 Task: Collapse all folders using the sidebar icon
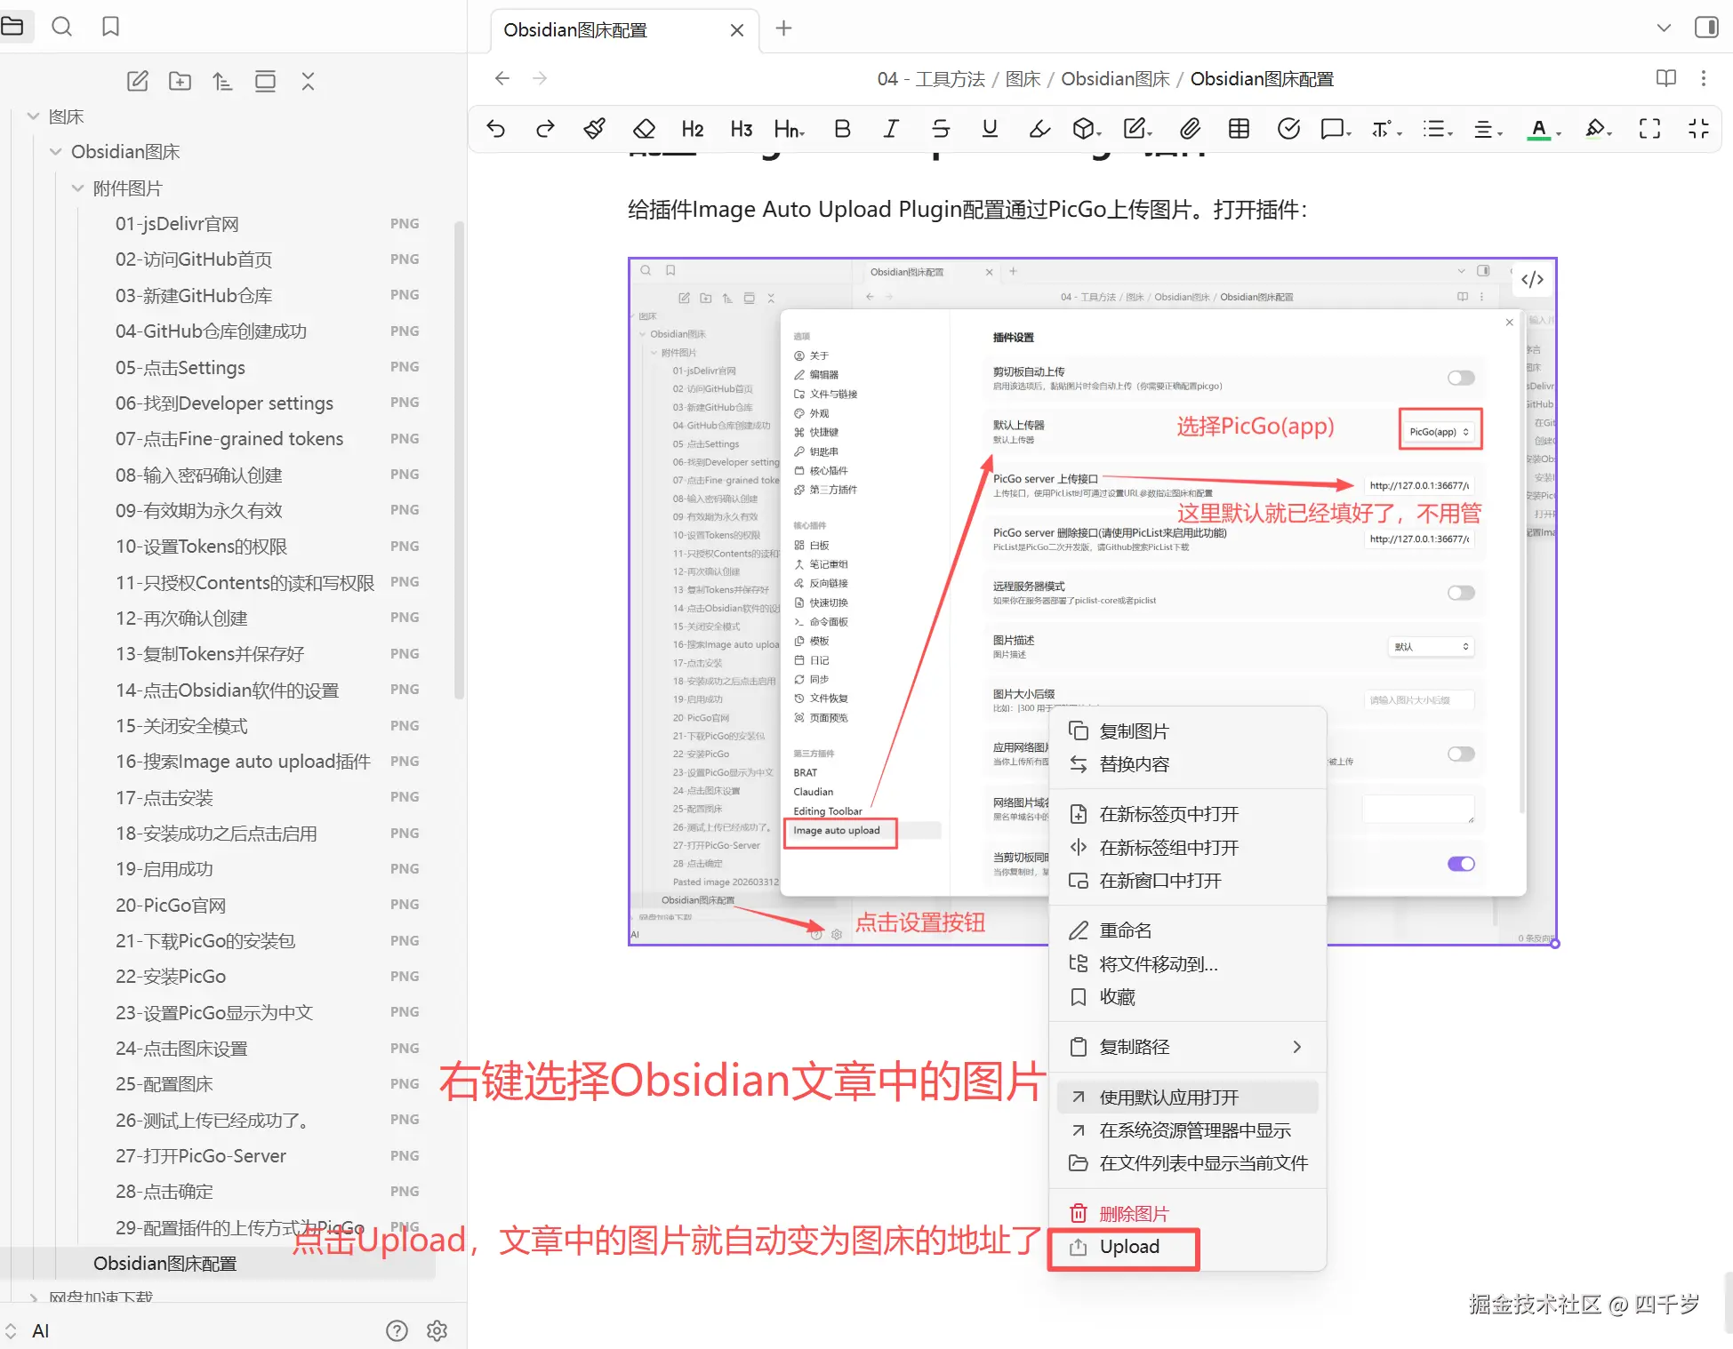pos(307,81)
